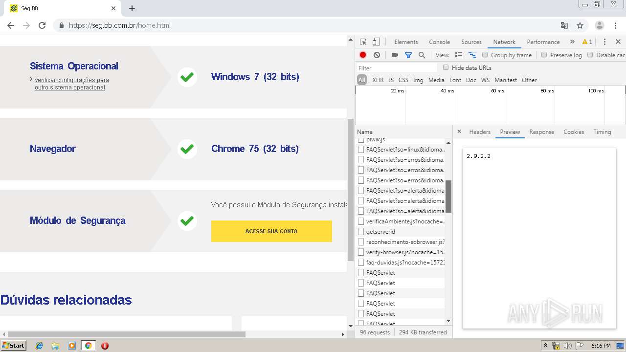This screenshot has height=352, width=626.
Task: Toggle the device toolbar icon
Action: [x=376, y=42]
